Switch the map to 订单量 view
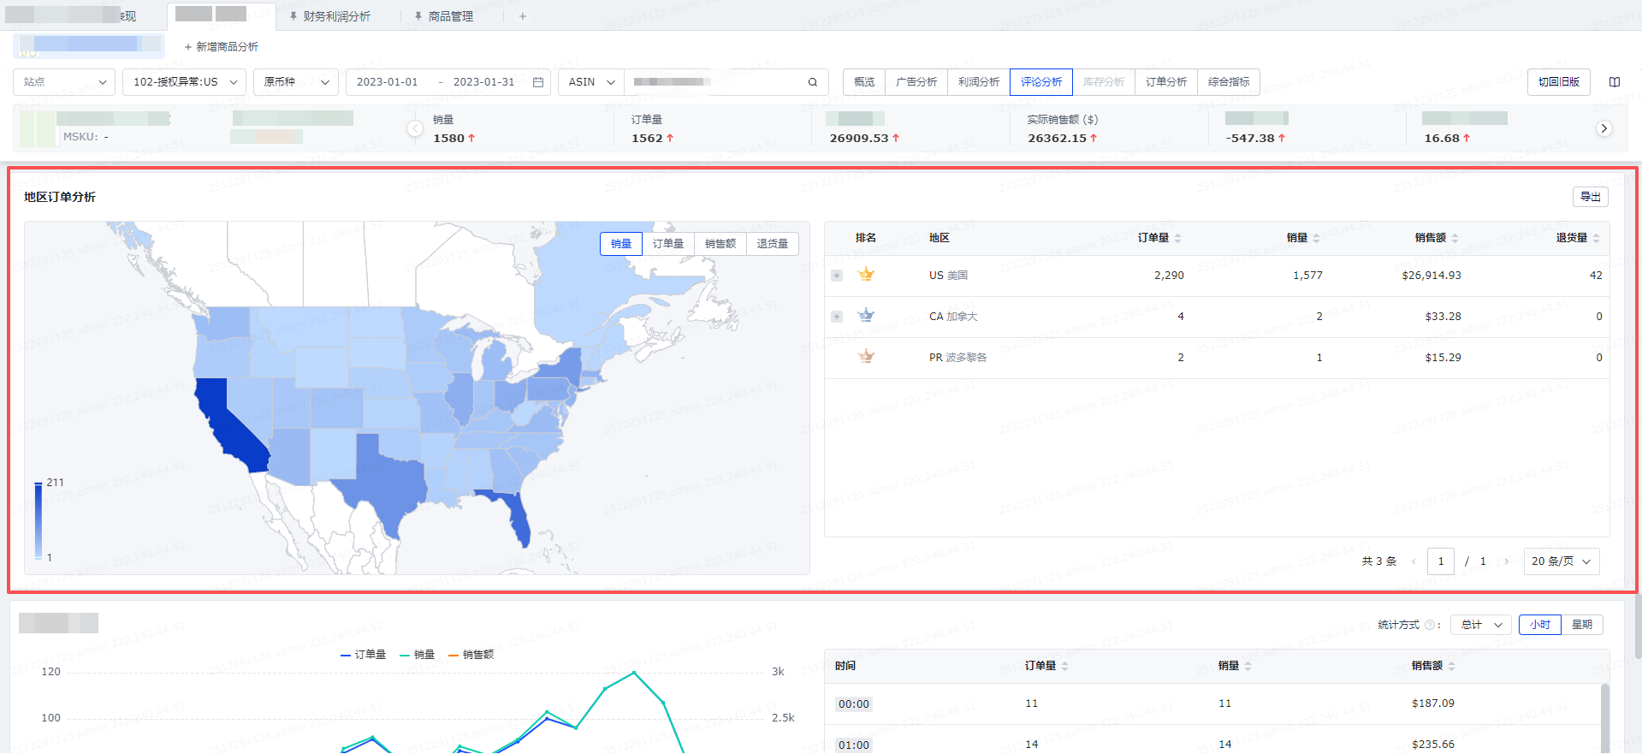Viewport: 1642px width, 754px height. coord(667,244)
